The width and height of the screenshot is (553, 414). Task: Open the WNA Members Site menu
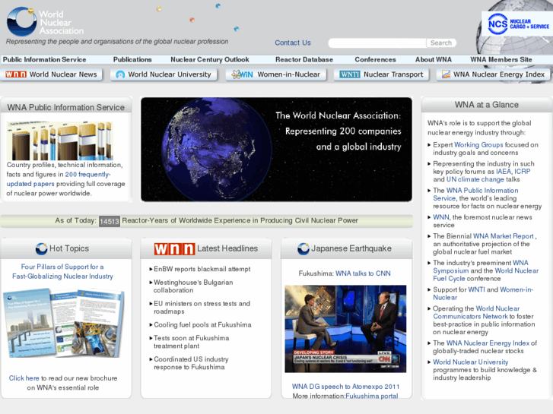[501, 59]
